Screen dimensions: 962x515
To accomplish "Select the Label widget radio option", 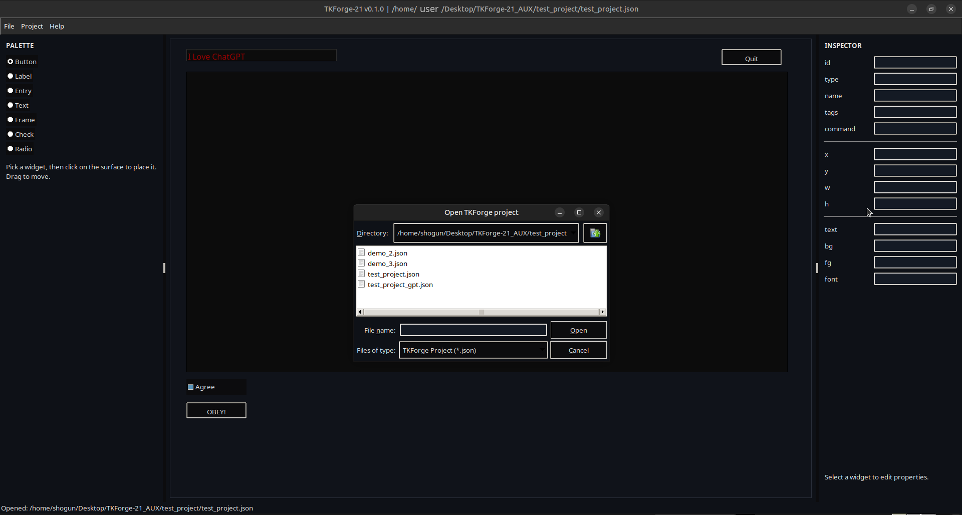I will point(11,76).
